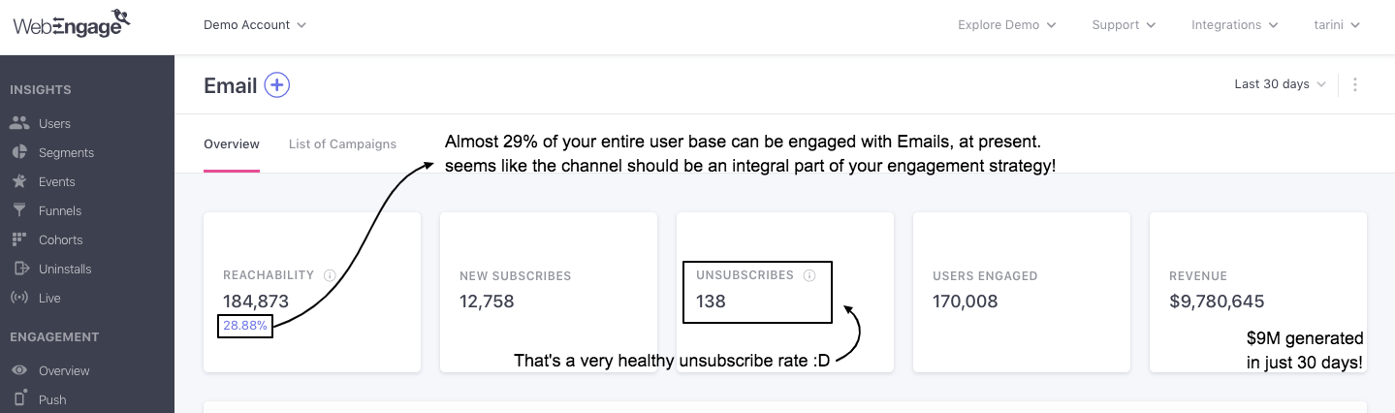Open the Cohorts grid icon
The height and width of the screenshot is (413, 1395).
[x=19, y=239]
